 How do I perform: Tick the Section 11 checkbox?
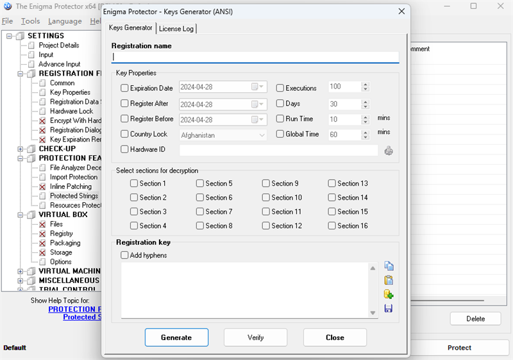[265, 211]
